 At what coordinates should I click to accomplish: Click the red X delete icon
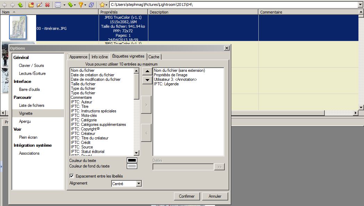pos(47,5)
